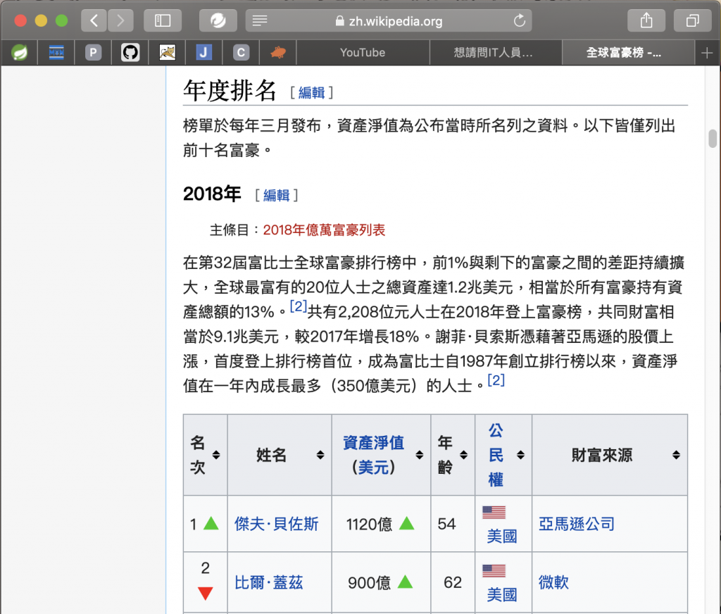Open the 資產淨值 header link
Viewport: 721px width, 614px height.
click(x=373, y=442)
